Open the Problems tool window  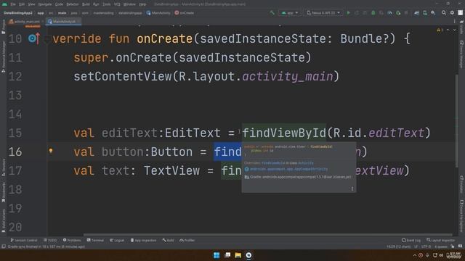click(72, 240)
